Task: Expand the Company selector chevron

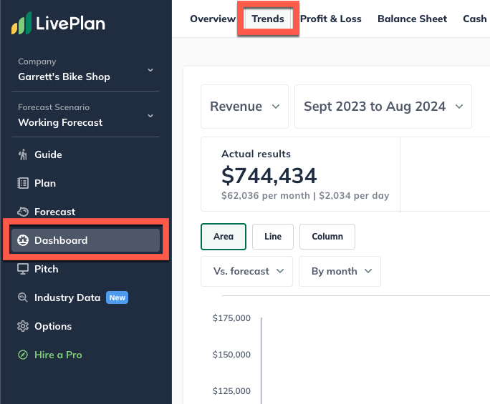Action: point(150,70)
